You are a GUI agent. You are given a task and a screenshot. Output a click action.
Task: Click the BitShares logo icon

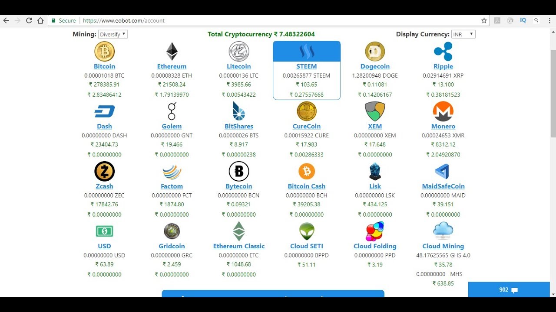[x=239, y=111]
